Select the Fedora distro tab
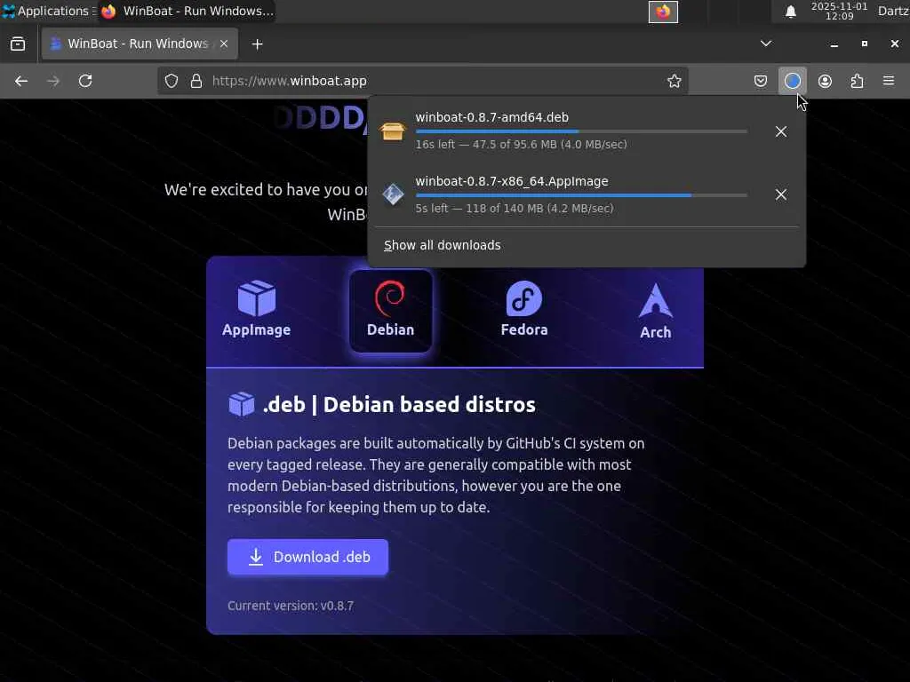This screenshot has width=910, height=682. [524, 309]
